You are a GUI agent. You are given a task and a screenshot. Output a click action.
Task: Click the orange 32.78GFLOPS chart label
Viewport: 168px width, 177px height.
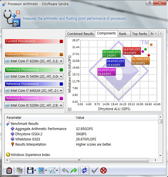[141, 61]
